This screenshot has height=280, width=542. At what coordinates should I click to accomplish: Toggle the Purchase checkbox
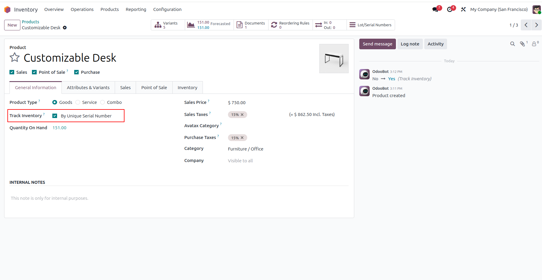77,72
